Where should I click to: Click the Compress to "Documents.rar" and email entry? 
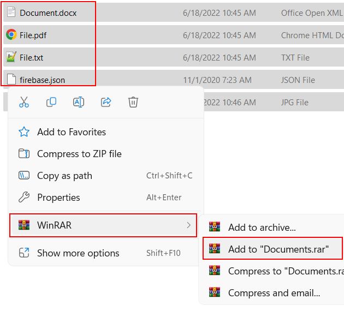coord(285,271)
